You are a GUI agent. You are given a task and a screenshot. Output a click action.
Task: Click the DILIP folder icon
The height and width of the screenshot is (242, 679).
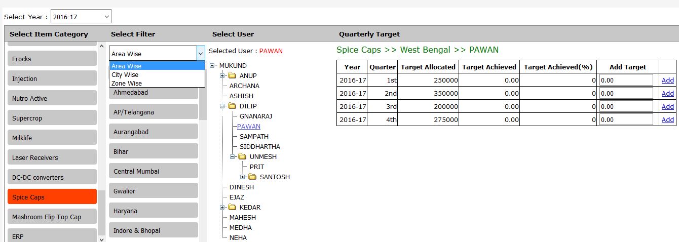pos(232,106)
